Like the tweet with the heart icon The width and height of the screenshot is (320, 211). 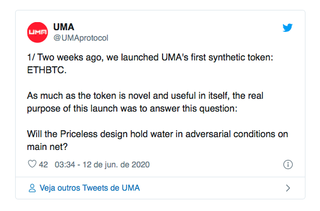(32, 164)
